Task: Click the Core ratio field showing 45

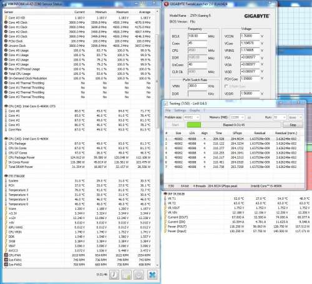Action: coord(197,43)
